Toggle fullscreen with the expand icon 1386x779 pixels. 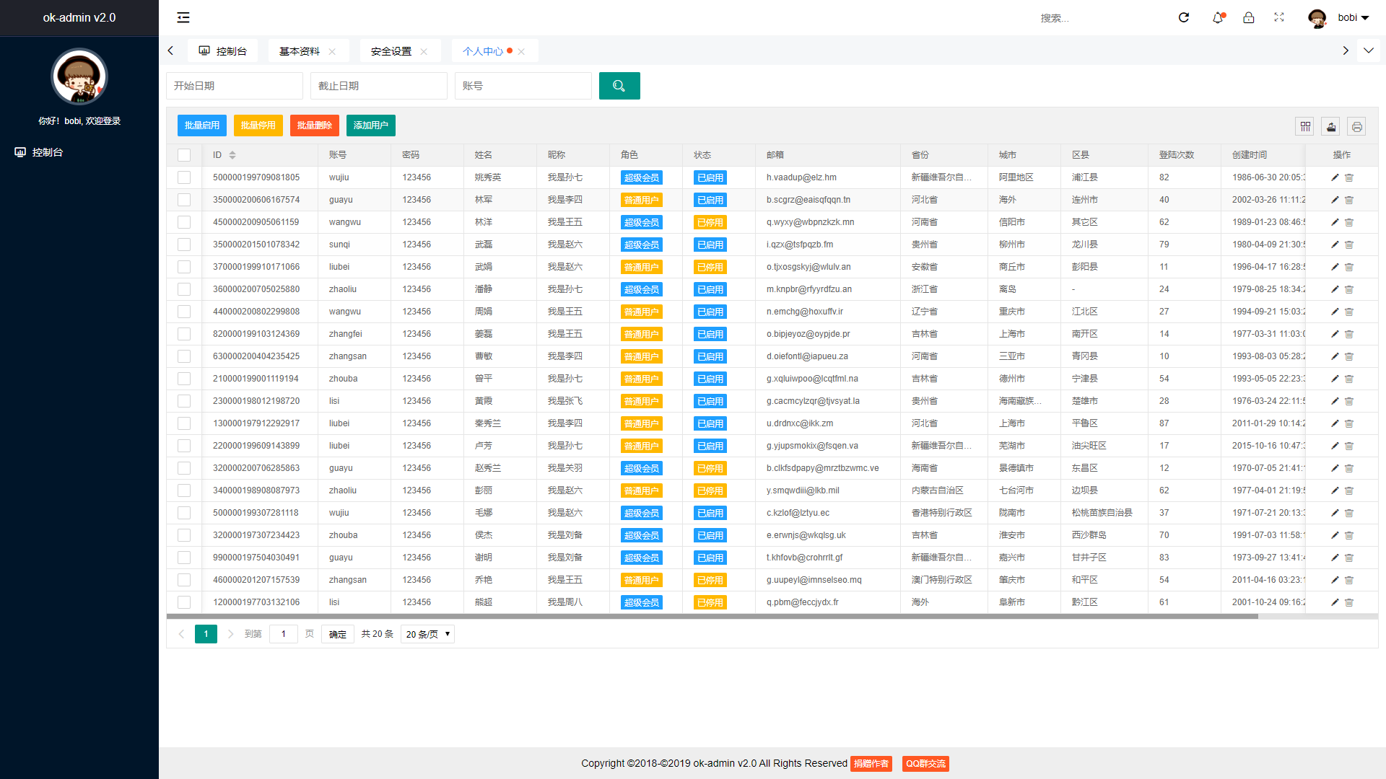[1279, 17]
